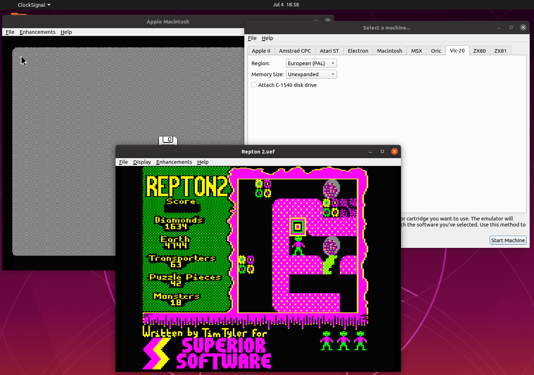Close the Repton 2.uef window
Viewport: 534px width, 375px height.
394,151
